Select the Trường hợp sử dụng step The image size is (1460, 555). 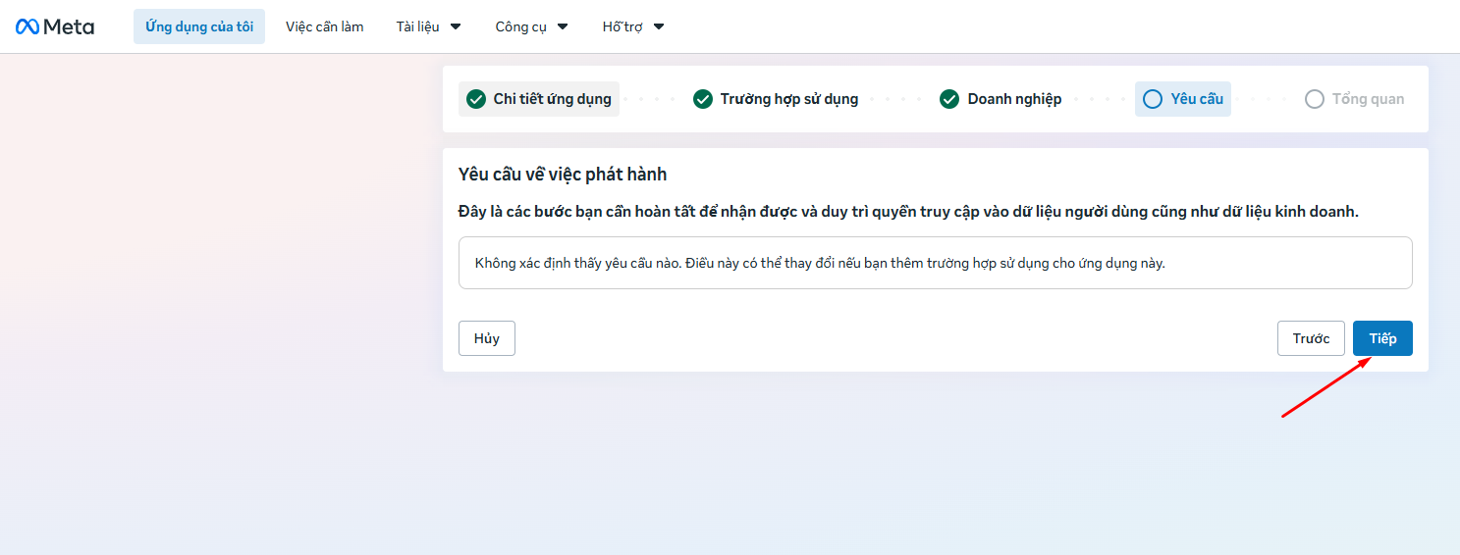click(x=776, y=99)
